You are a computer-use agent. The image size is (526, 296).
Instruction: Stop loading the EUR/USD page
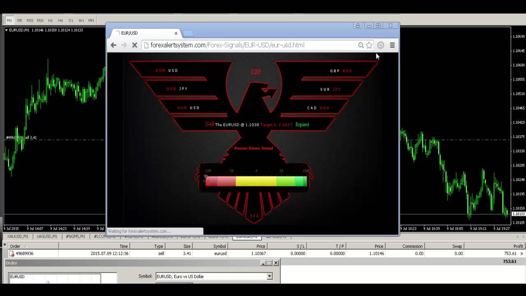[134, 45]
